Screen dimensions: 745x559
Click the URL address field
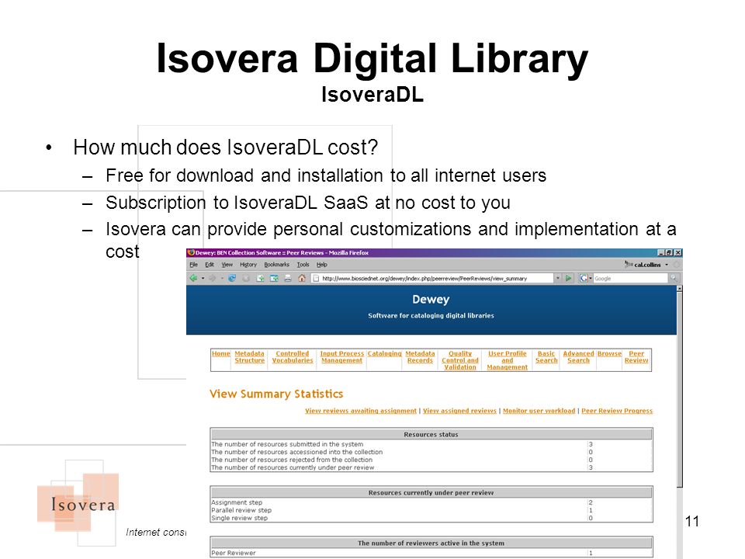click(x=432, y=278)
